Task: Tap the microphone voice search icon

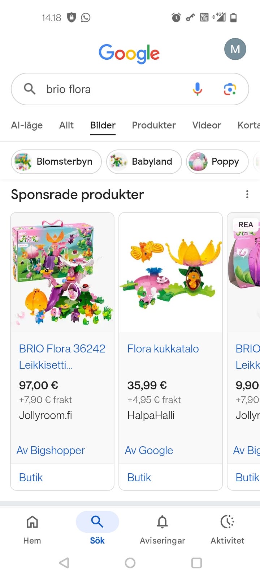Action: tap(197, 89)
